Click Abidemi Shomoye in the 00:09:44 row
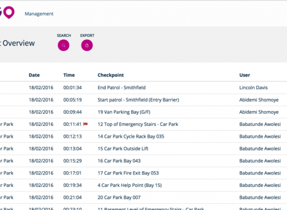 pos(259,112)
